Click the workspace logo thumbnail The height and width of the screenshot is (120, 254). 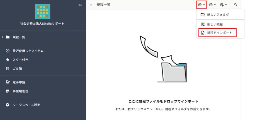(x=42, y=11)
